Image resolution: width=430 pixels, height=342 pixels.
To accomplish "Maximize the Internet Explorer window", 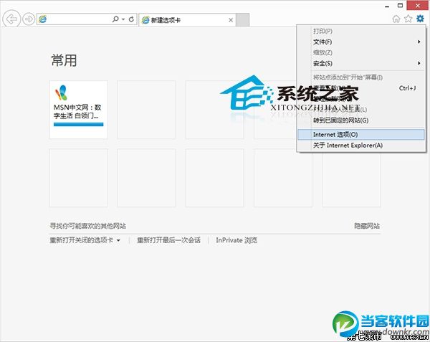I will tap(400, 6).
